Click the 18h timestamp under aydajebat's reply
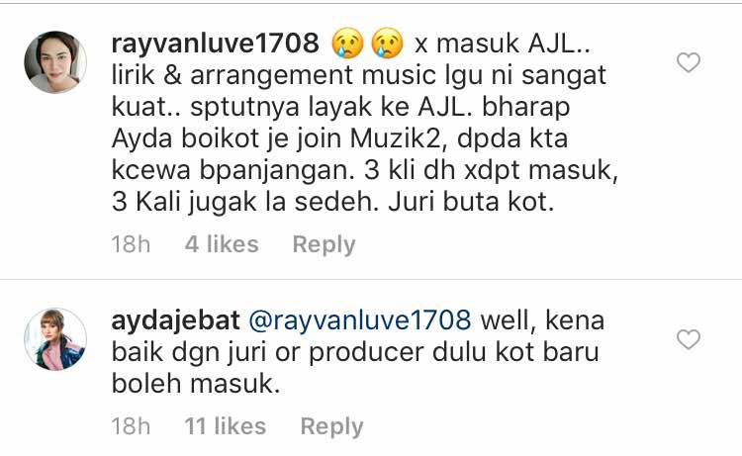This screenshot has height=456, width=742. (131, 426)
